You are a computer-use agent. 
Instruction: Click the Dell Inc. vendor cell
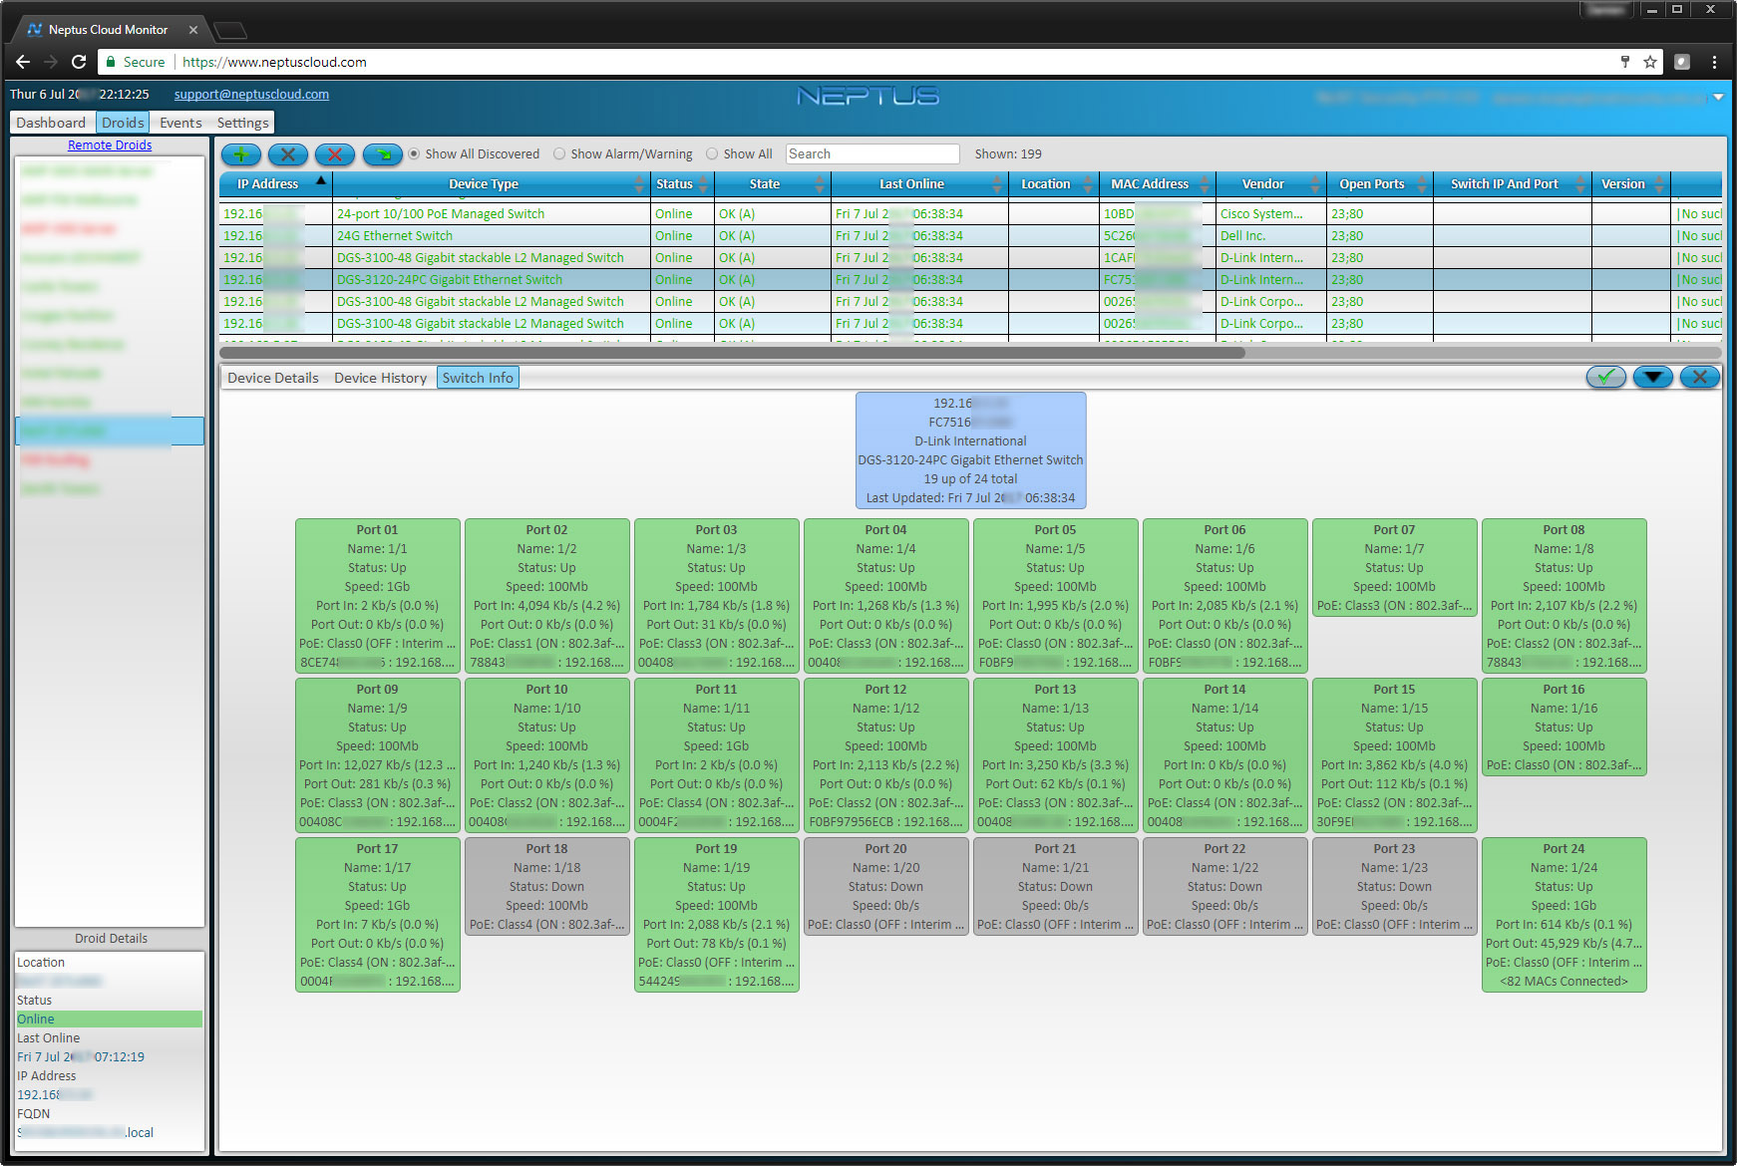tap(1271, 236)
